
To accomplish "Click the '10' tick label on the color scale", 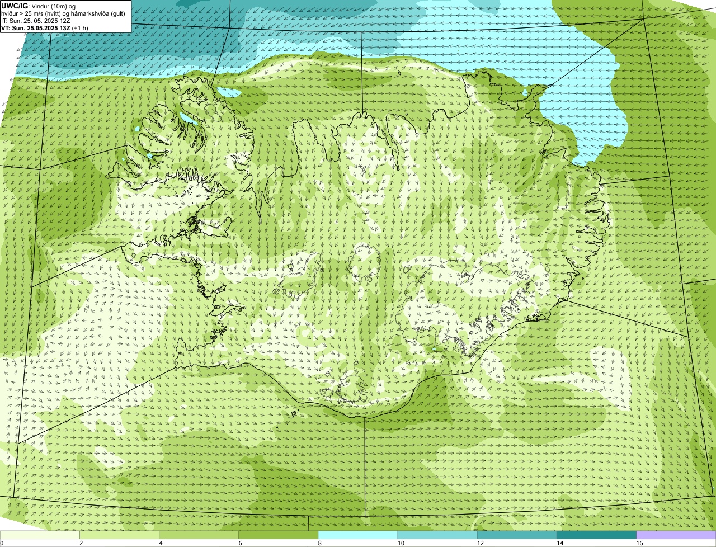I will [401, 543].
